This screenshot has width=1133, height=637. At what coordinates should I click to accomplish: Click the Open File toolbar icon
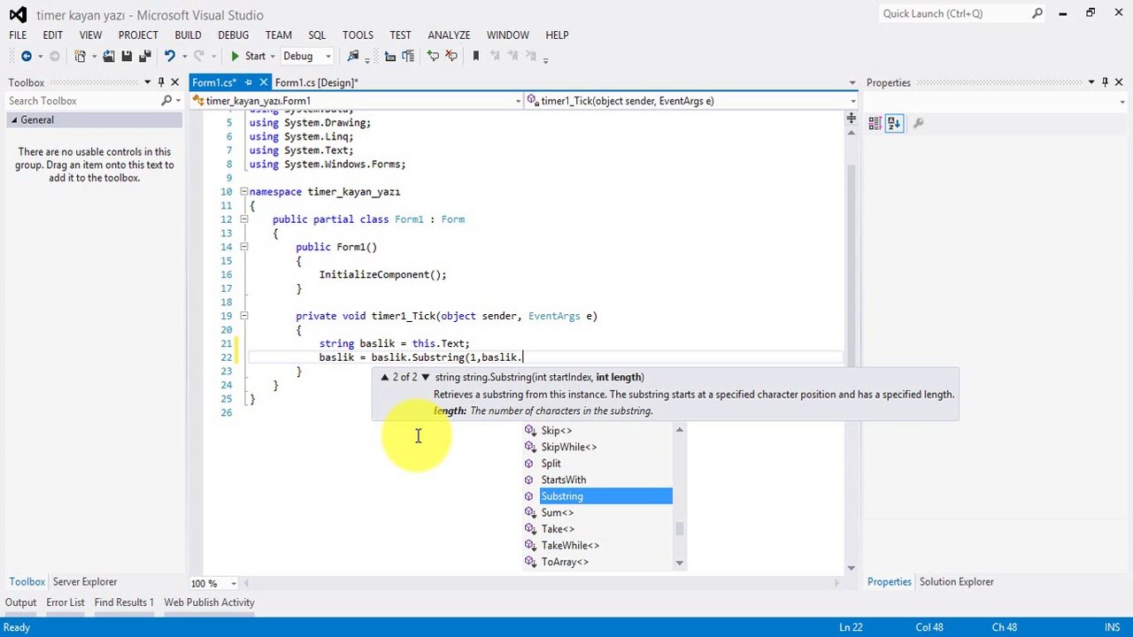coord(108,57)
